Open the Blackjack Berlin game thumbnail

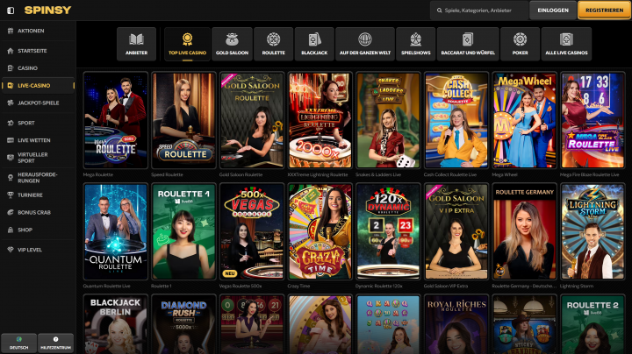tap(116, 324)
